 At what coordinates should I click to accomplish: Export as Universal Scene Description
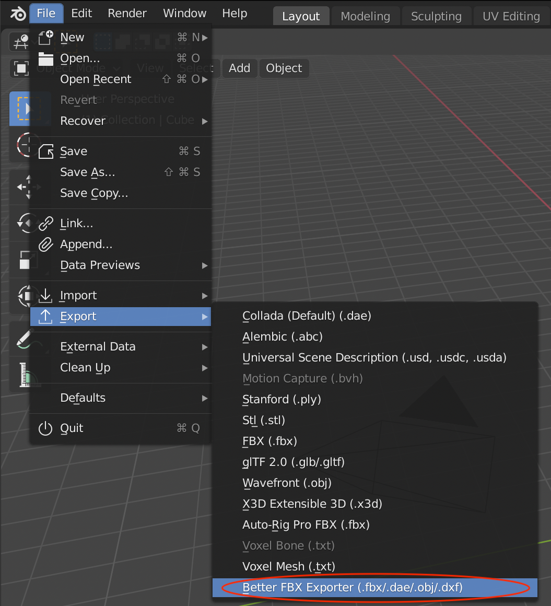[x=375, y=357]
